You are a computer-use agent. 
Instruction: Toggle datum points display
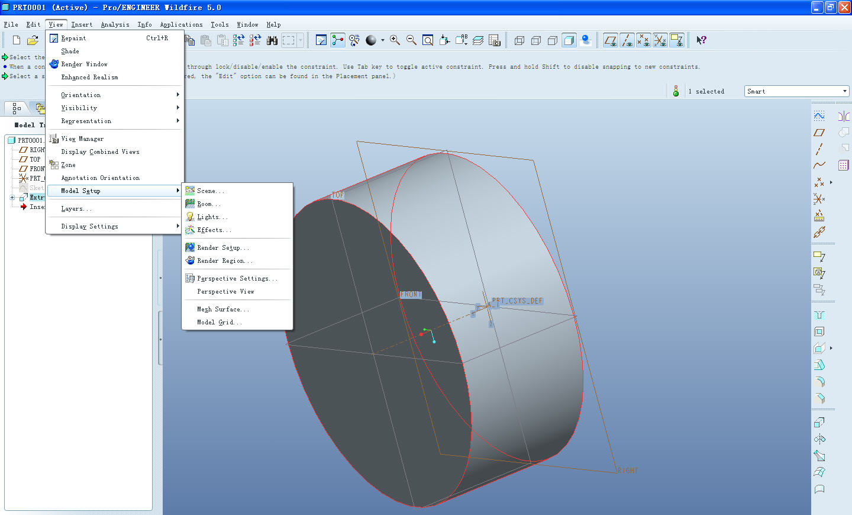[x=644, y=40]
